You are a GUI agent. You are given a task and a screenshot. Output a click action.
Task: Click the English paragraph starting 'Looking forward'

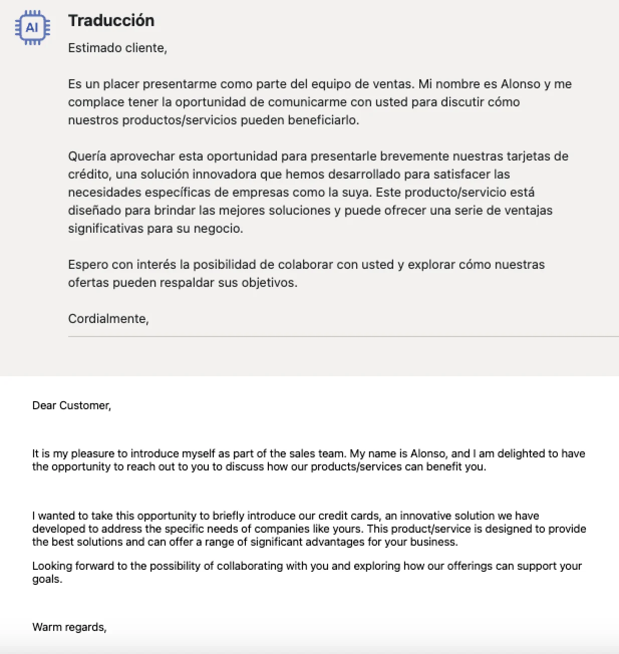[307, 572]
